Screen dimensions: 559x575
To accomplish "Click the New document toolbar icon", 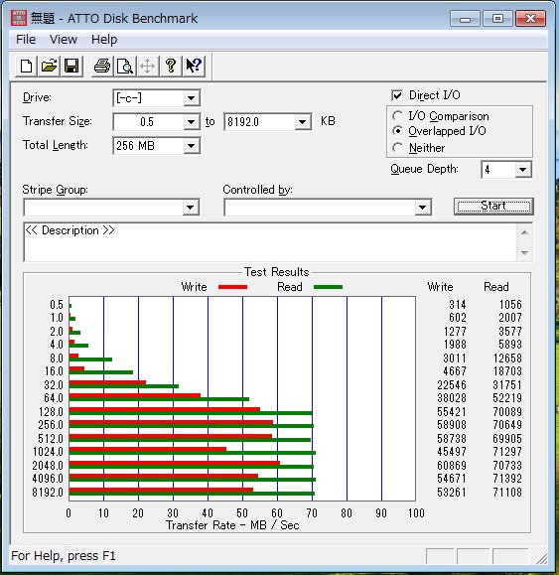I will (x=27, y=67).
